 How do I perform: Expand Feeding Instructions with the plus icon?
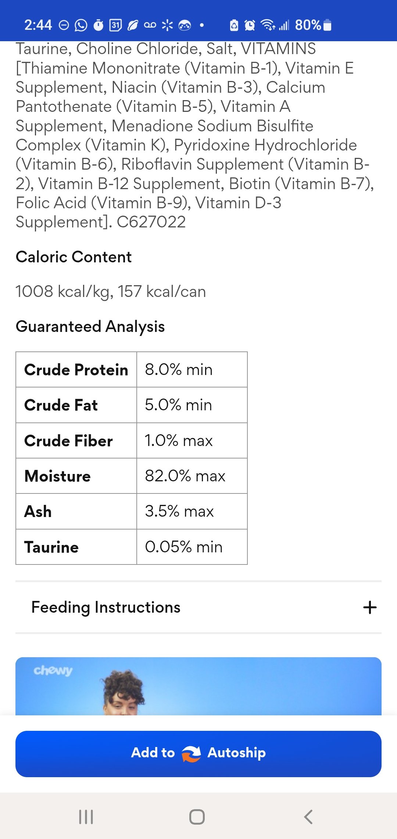370,607
